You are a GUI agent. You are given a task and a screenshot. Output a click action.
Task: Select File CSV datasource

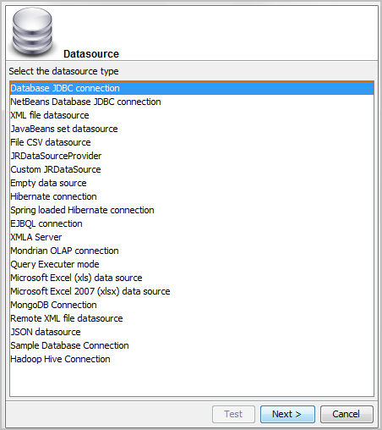tap(192, 142)
